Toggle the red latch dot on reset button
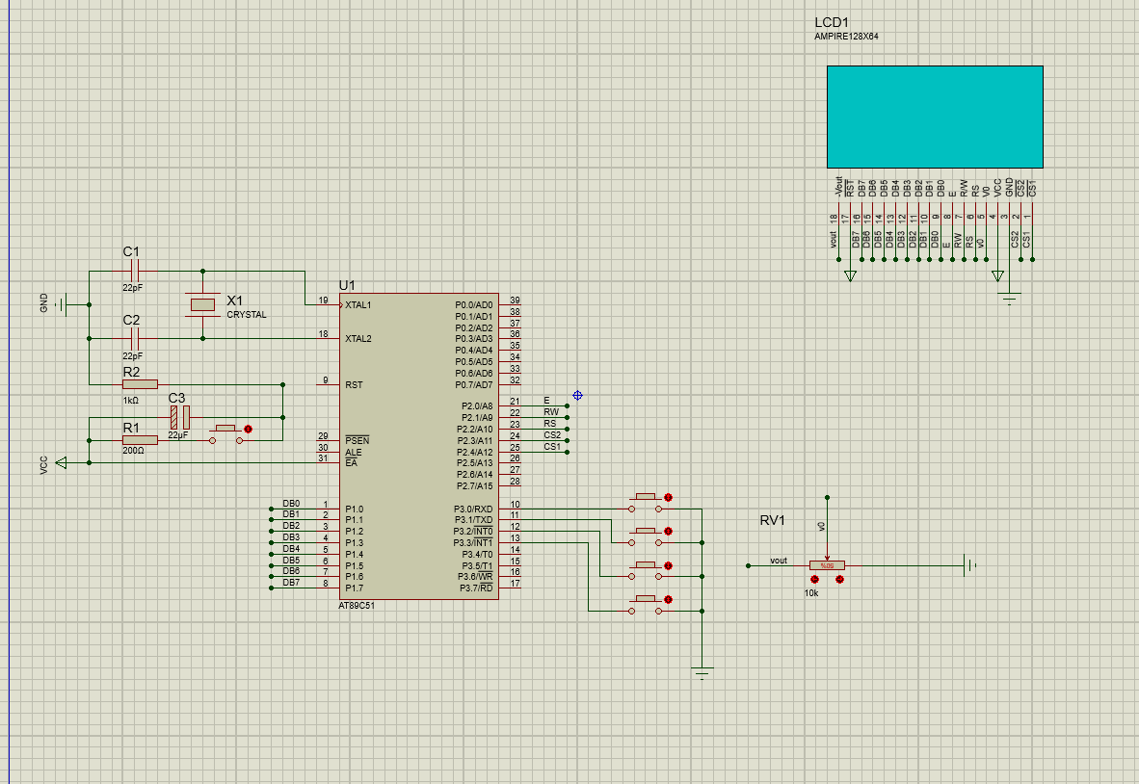 pos(249,429)
